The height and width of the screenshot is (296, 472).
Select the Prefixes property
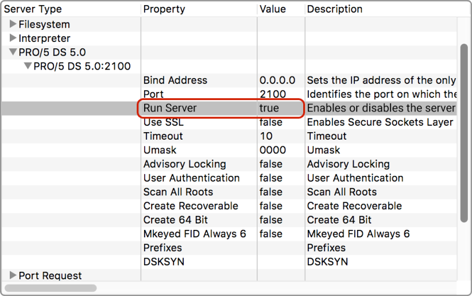pos(163,248)
